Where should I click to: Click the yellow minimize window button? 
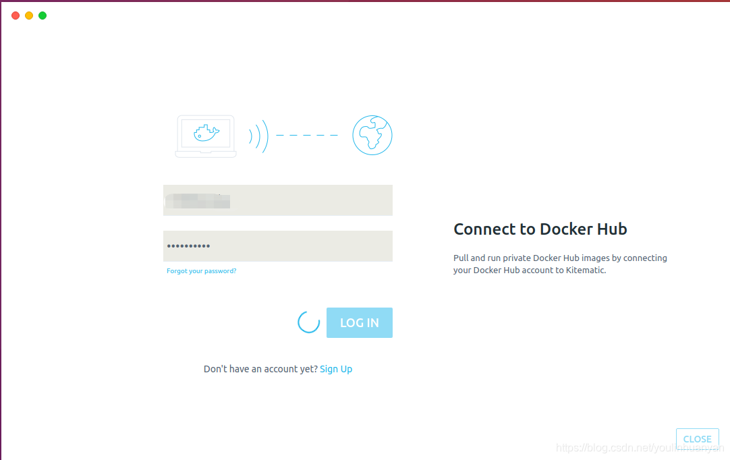click(x=29, y=16)
